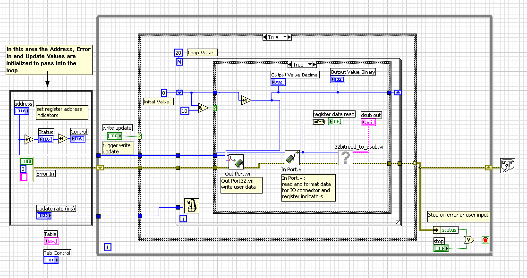Select the increment node feeding the Status indicator
Image resolution: width=527 pixels, height=278 pixels.
click(x=29, y=139)
